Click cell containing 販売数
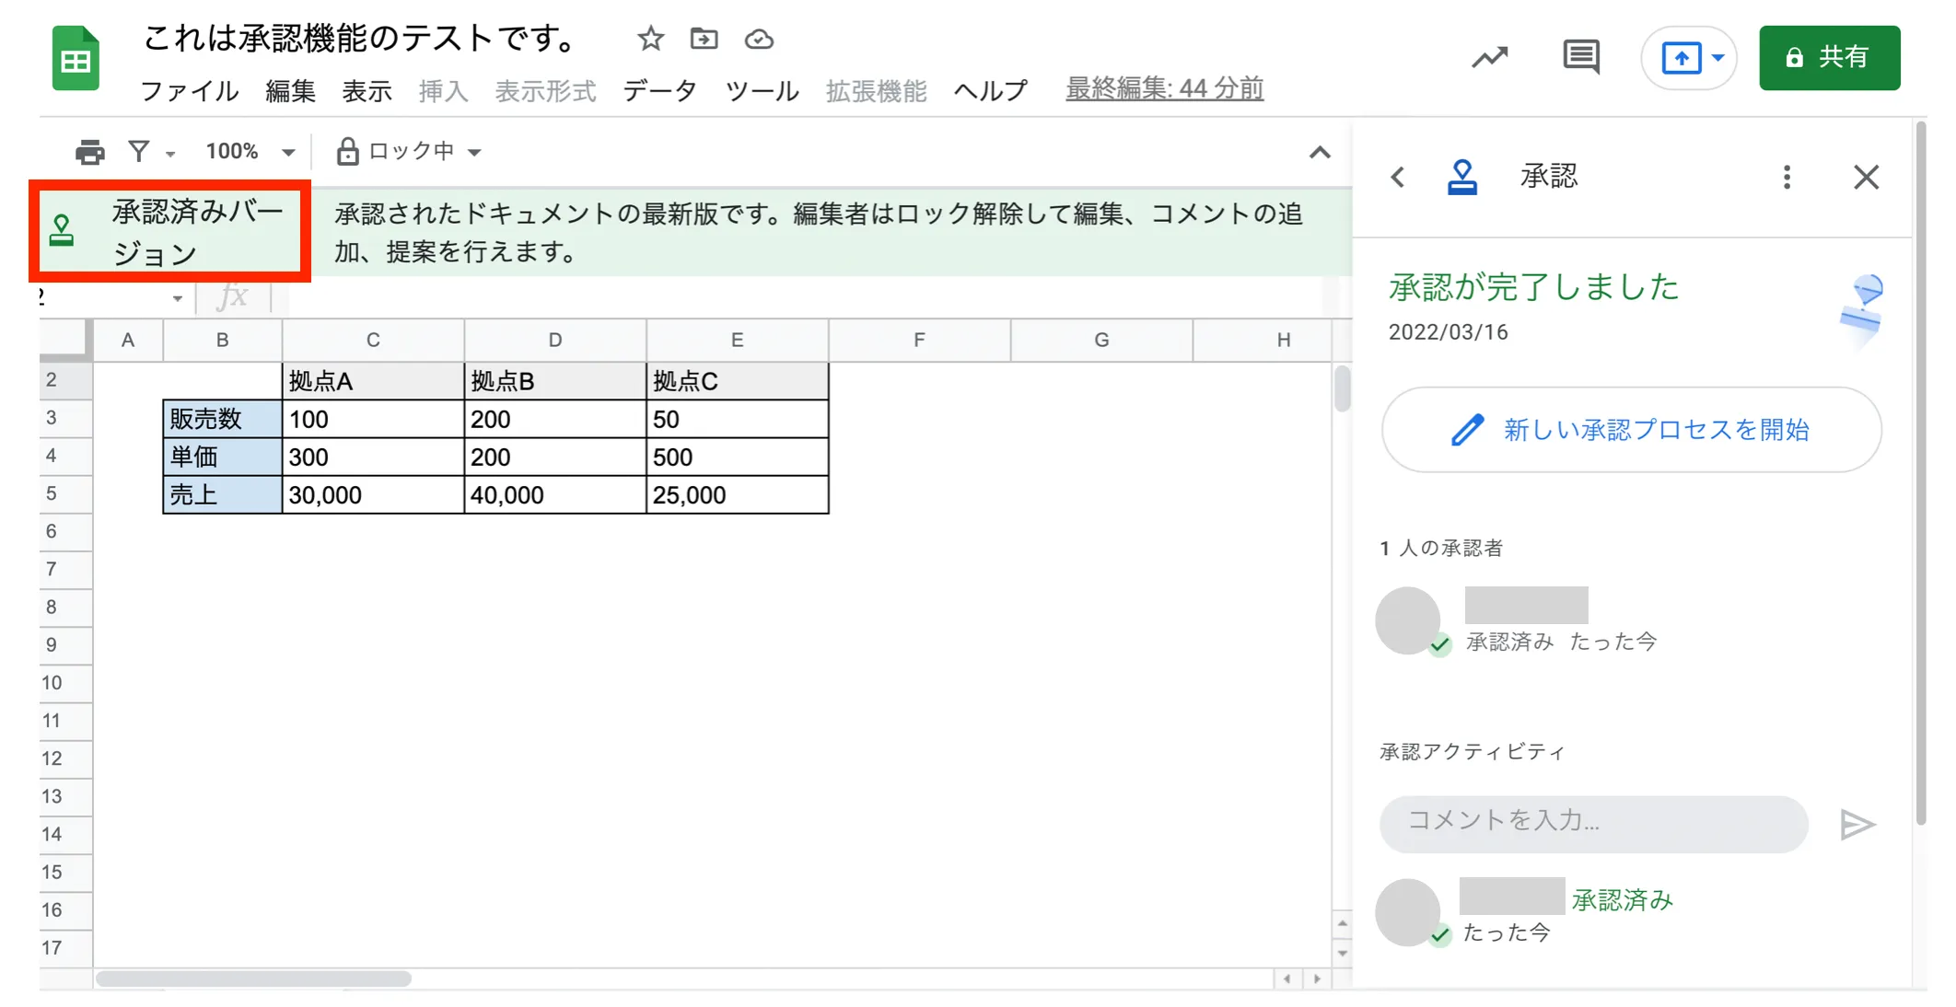This screenshot has height=1007, width=1956. point(222,419)
